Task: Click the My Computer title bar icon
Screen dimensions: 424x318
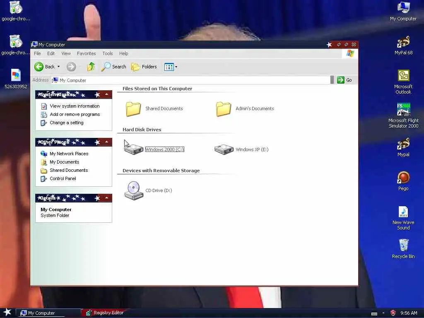Action: 34,44
